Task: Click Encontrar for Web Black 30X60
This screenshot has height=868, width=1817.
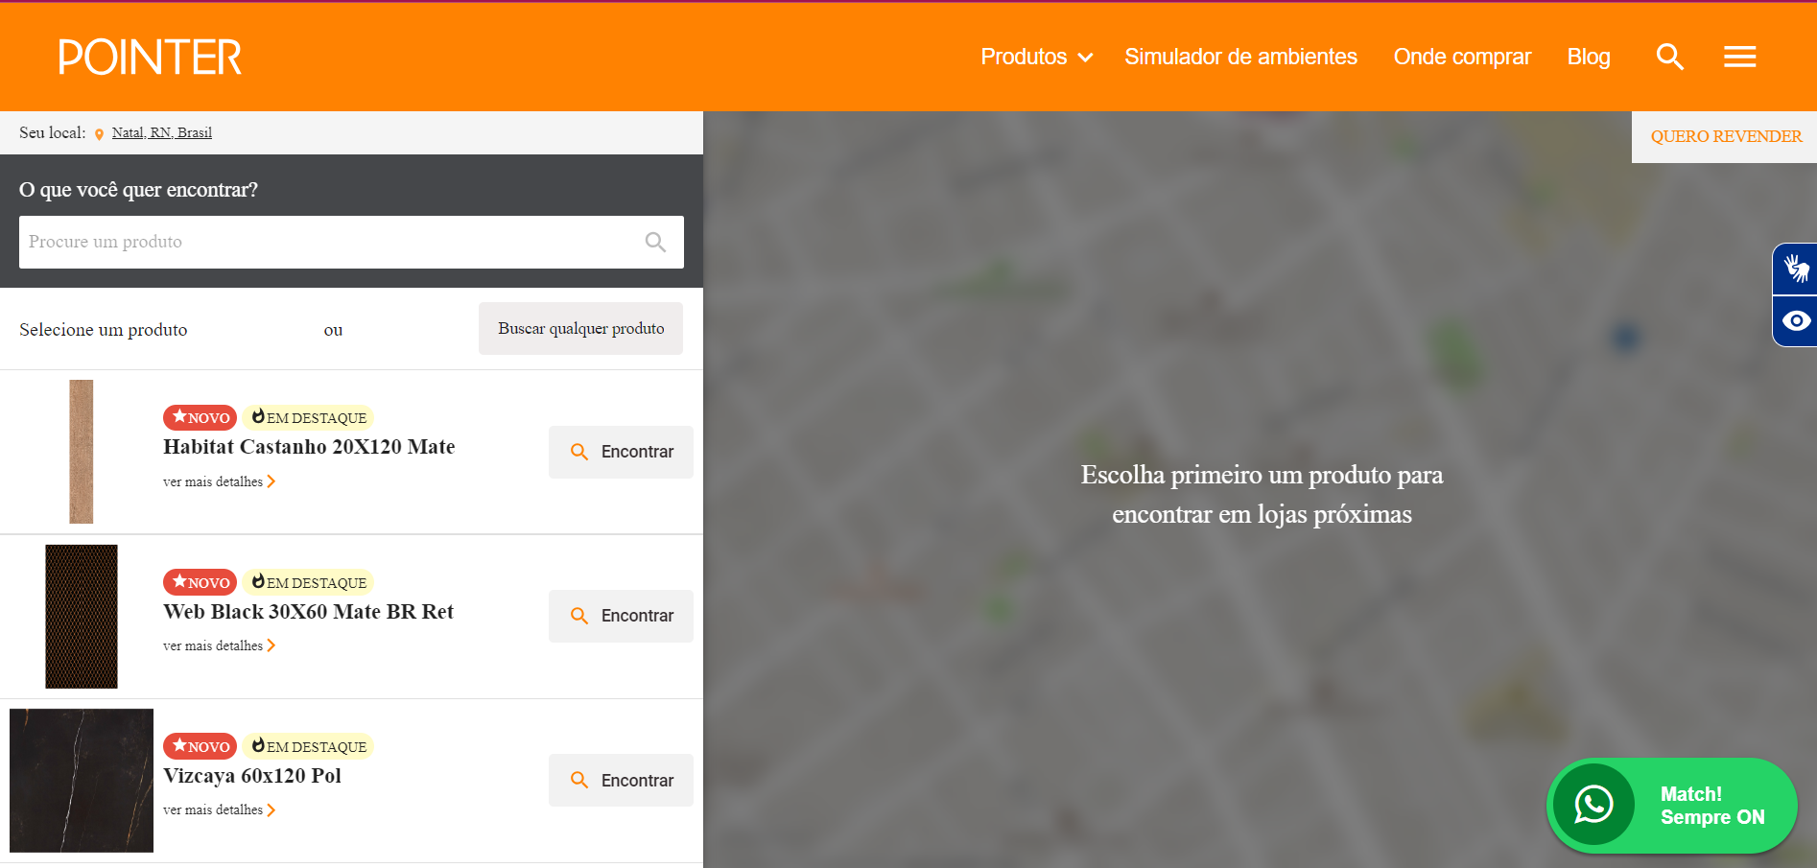Action: tap(621, 616)
